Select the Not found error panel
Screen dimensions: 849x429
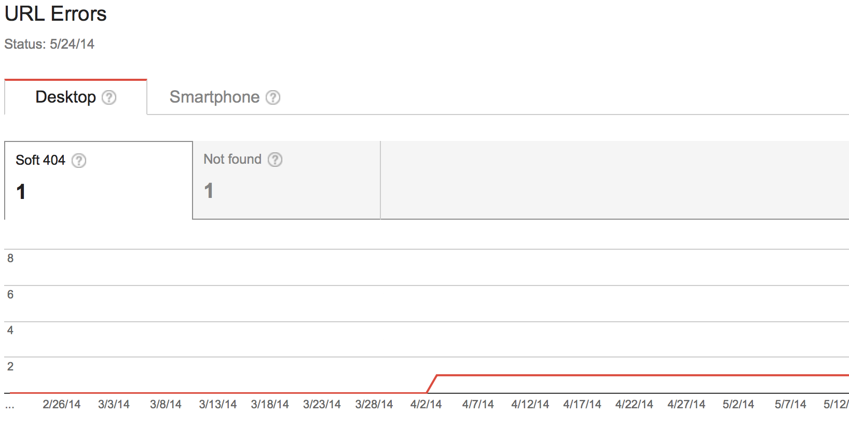tap(286, 180)
